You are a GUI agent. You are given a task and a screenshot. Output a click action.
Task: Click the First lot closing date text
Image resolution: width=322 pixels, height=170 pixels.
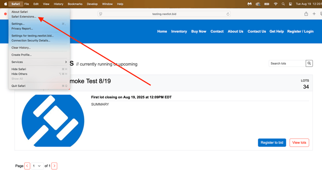click(x=131, y=97)
